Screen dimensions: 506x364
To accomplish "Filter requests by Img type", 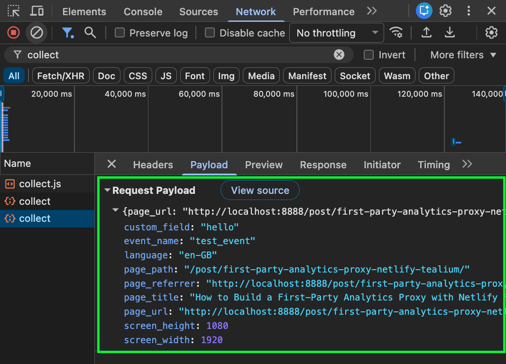I will (x=226, y=76).
